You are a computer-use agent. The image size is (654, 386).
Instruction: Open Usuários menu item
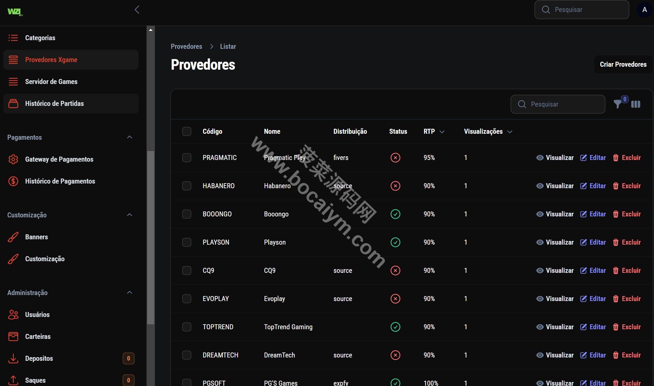point(71,315)
